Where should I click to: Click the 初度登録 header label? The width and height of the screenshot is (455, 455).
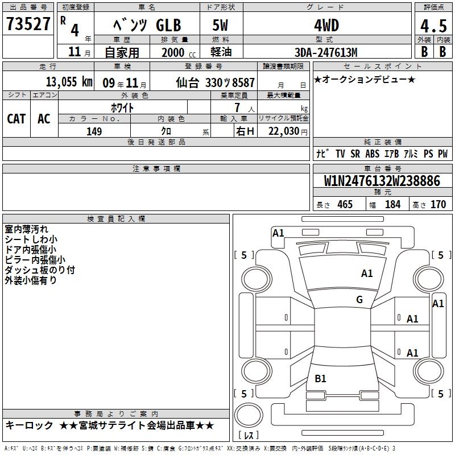click(x=76, y=7)
